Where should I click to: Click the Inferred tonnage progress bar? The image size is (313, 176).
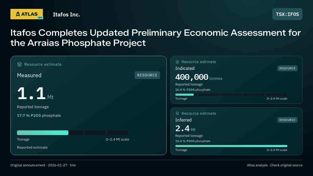tap(231, 146)
